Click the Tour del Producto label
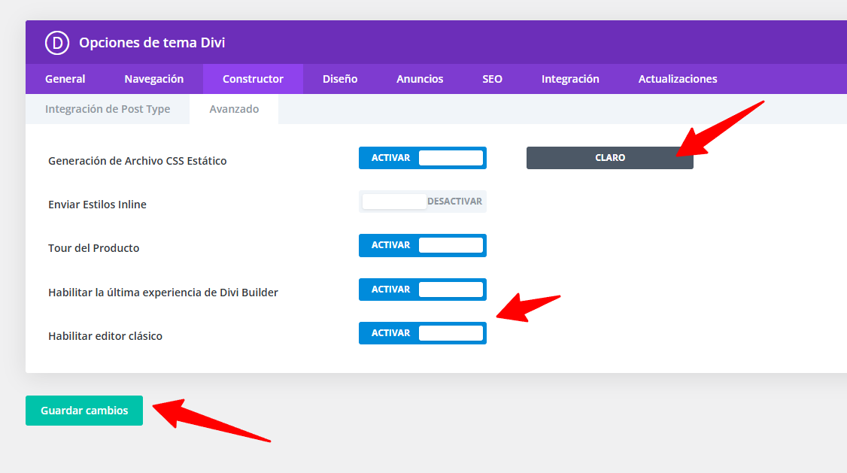 [93, 248]
